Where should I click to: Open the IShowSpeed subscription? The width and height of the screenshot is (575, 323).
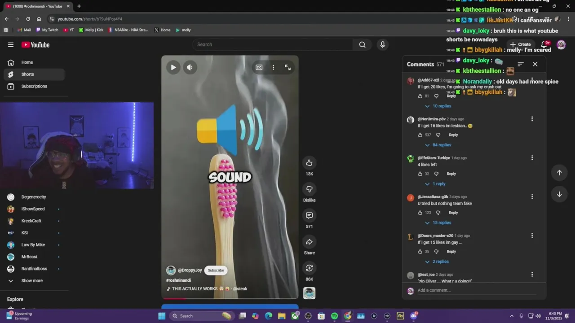tap(34, 209)
